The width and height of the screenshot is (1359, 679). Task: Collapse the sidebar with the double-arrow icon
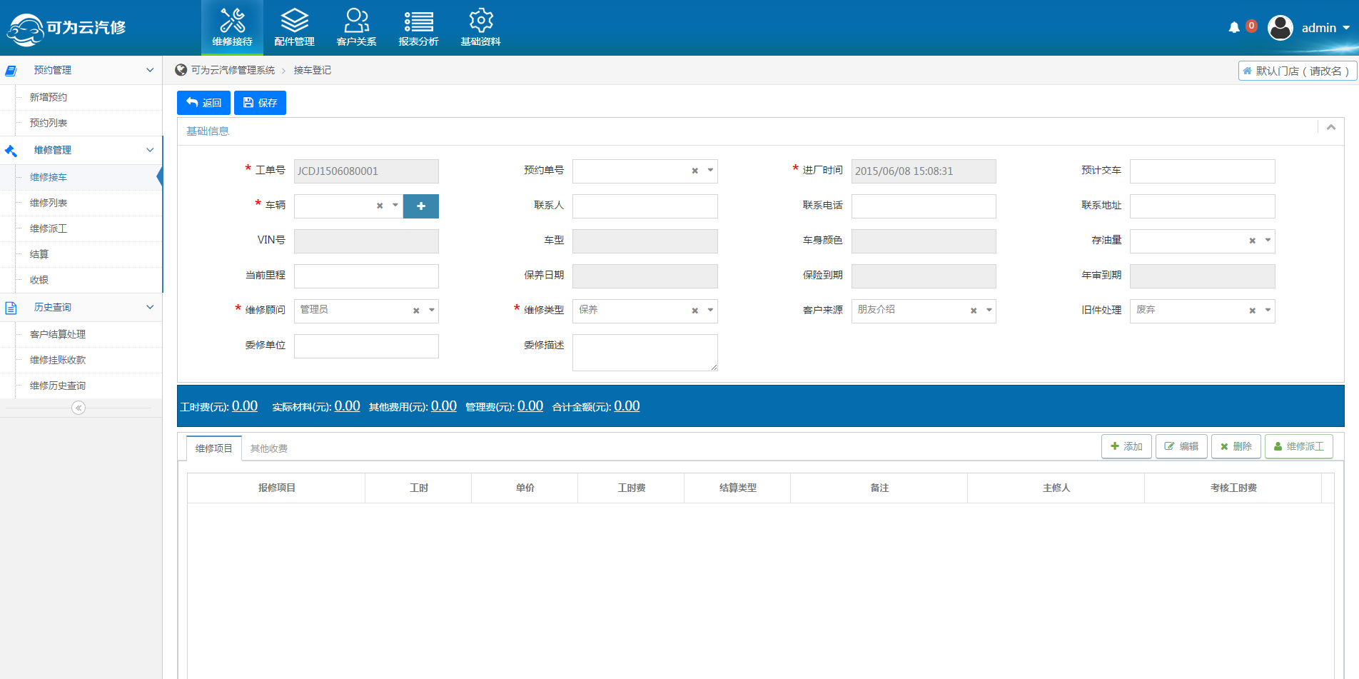tap(79, 408)
